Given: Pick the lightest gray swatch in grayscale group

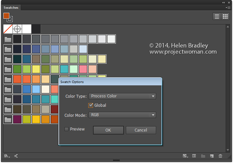Looking at the screenshot, I should point(111,39).
